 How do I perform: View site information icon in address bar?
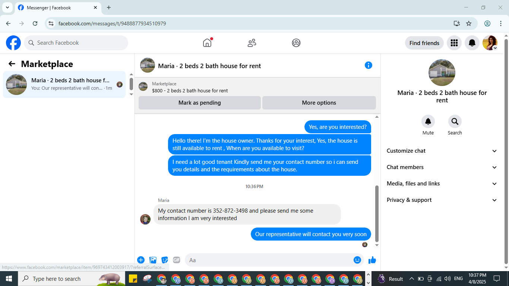51,23
